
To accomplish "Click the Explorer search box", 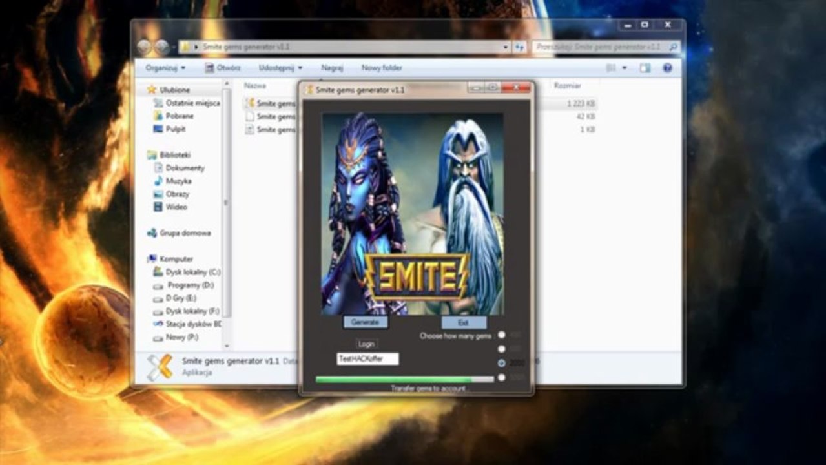I will click(606, 47).
